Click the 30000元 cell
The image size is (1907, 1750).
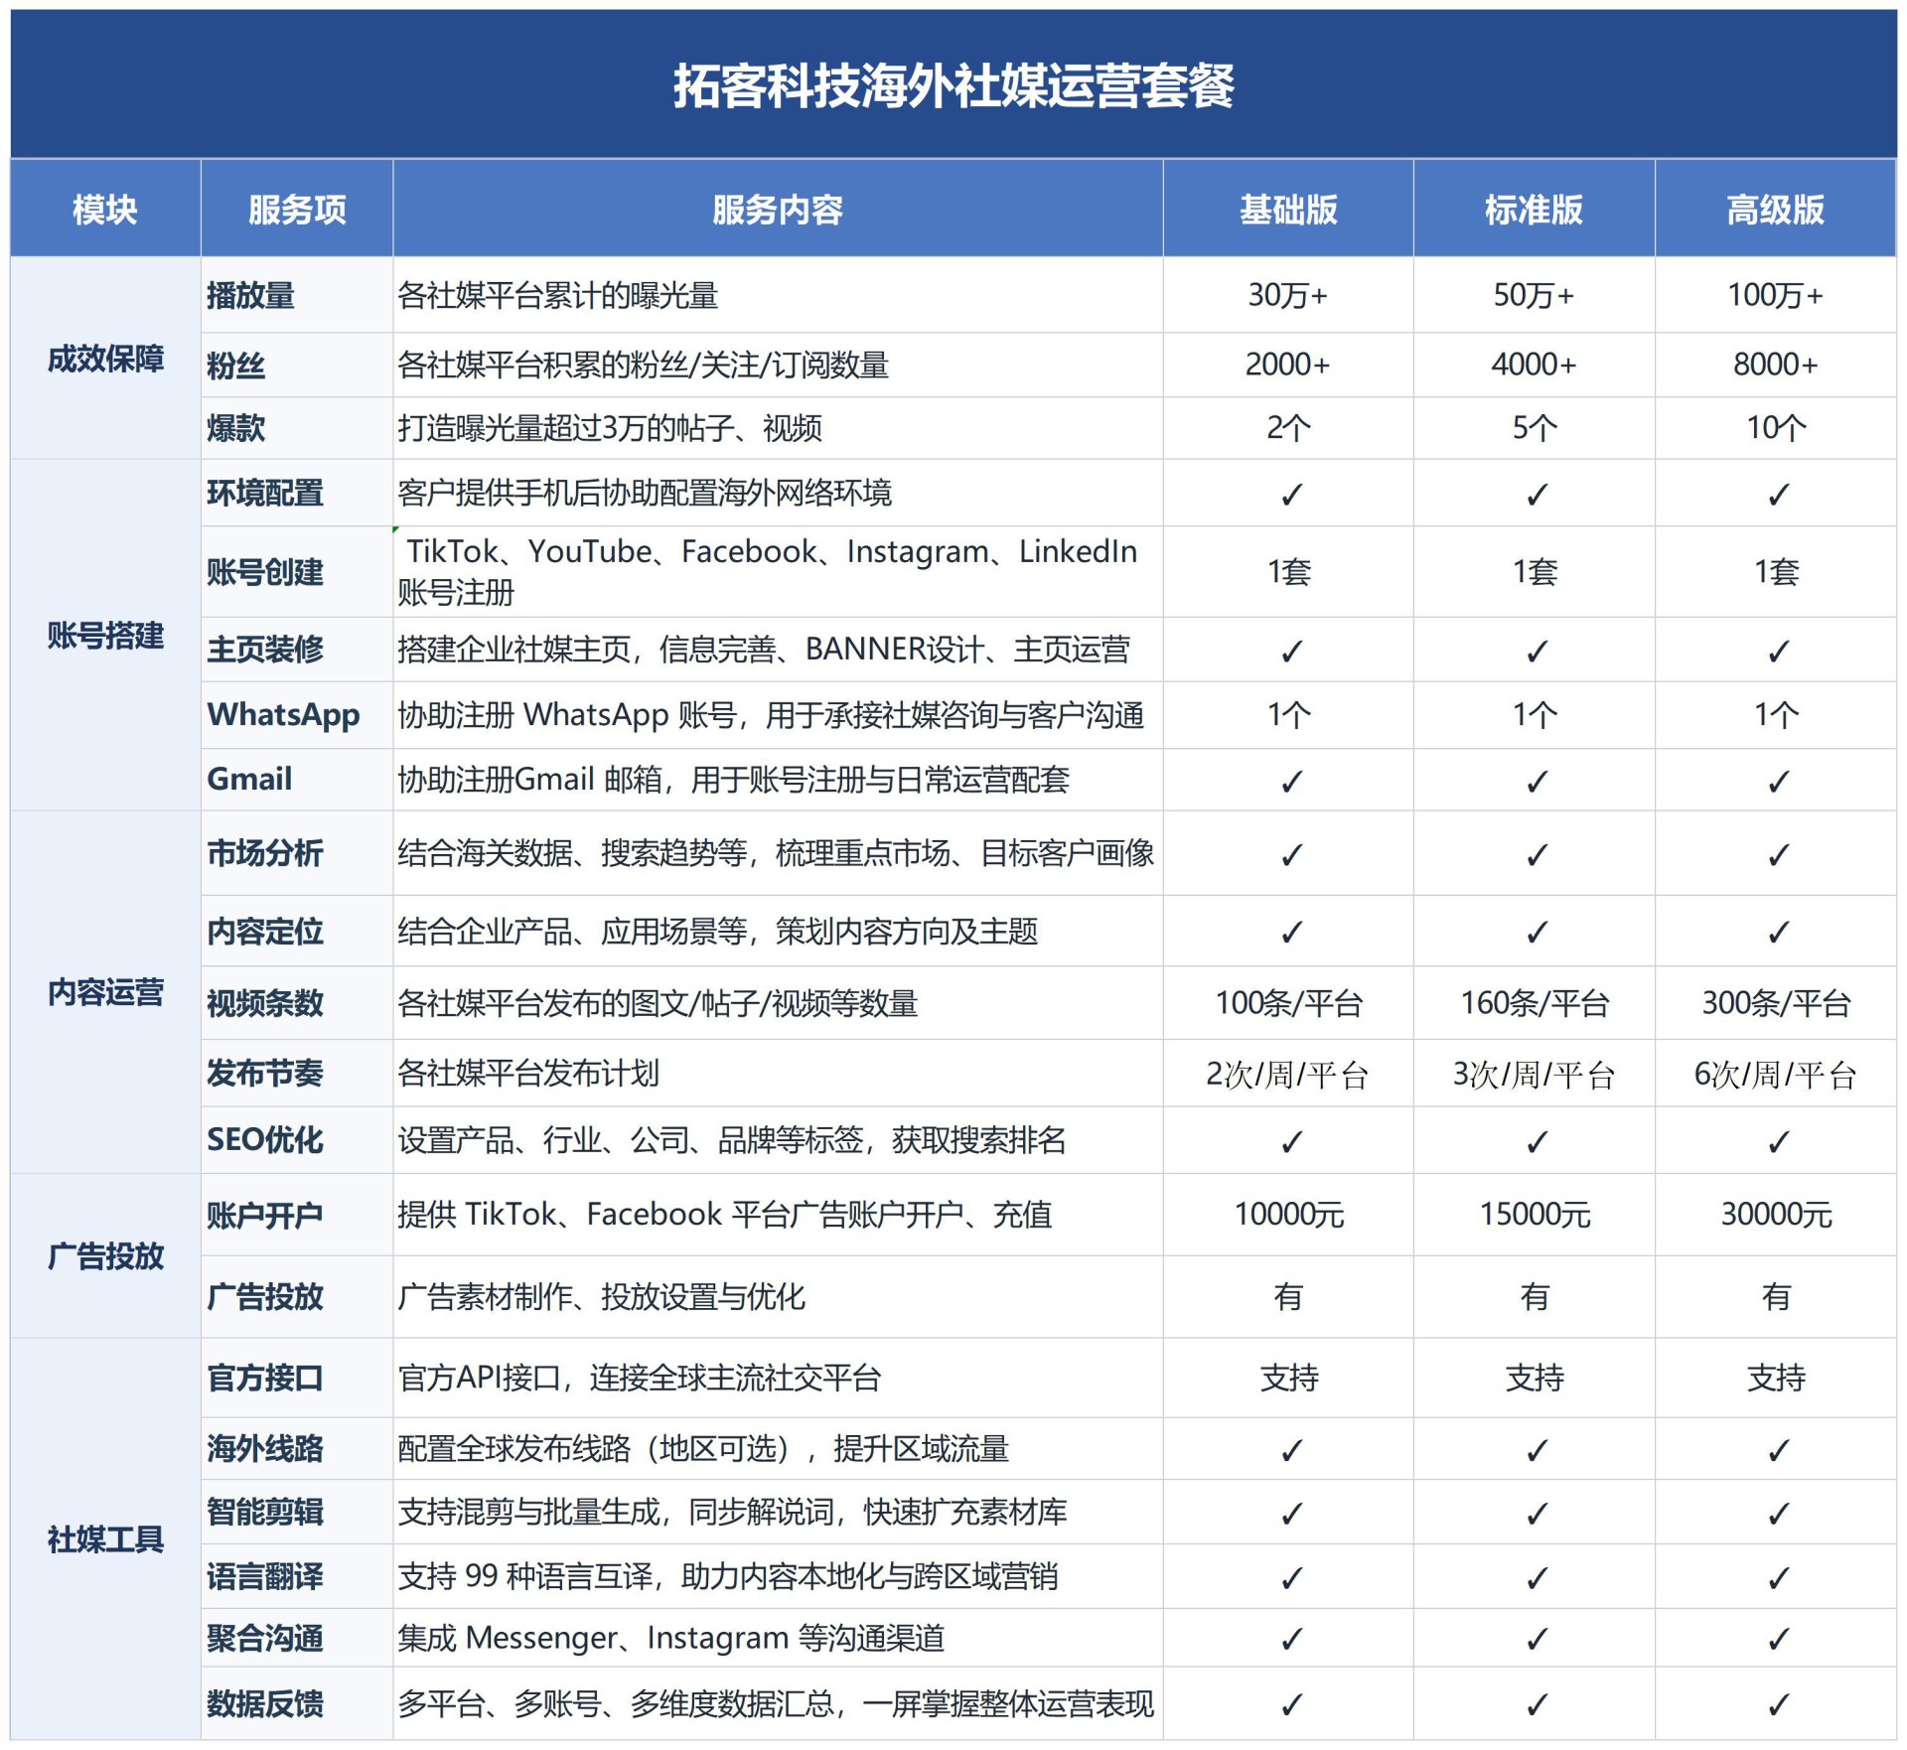(1776, 1215)
